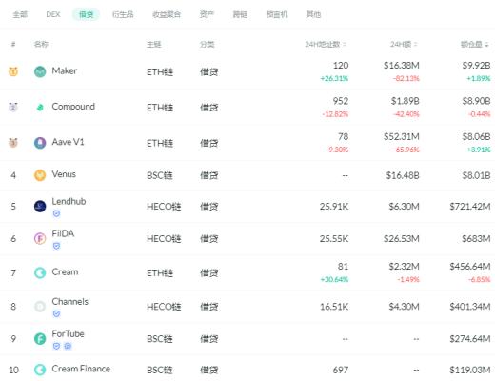Click FilDA's $683M locked value
The height and width of the screenshot is (381, 495).
476,238
